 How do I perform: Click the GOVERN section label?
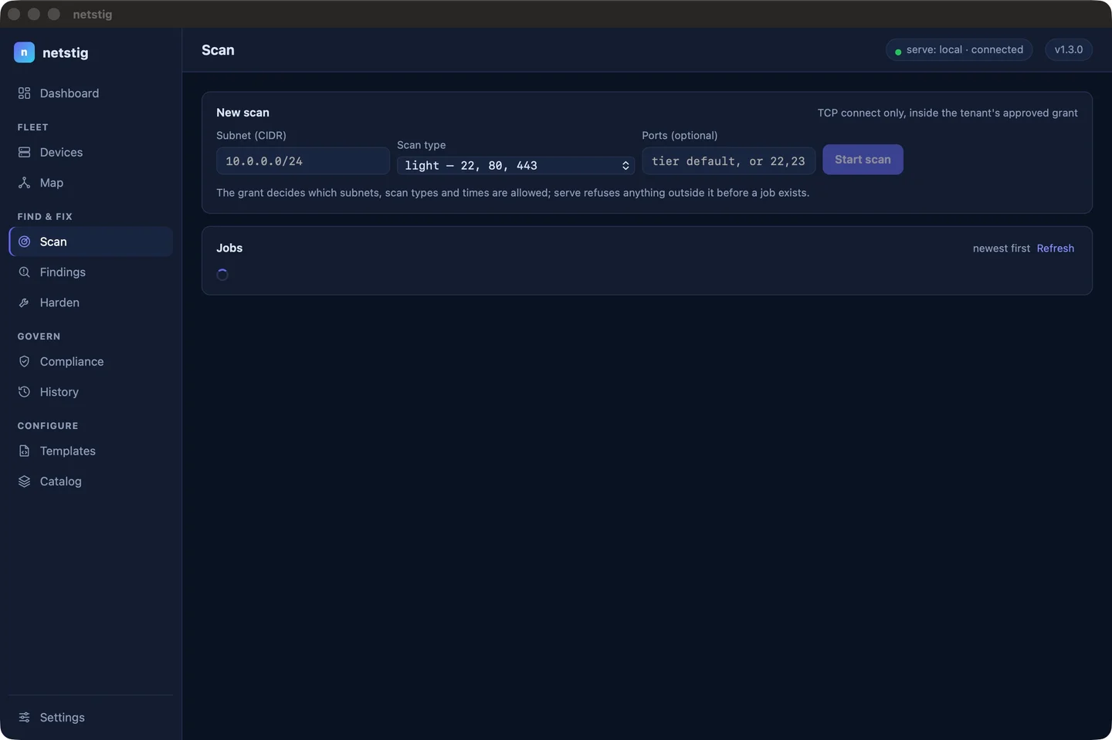click(x=39, y=336)
